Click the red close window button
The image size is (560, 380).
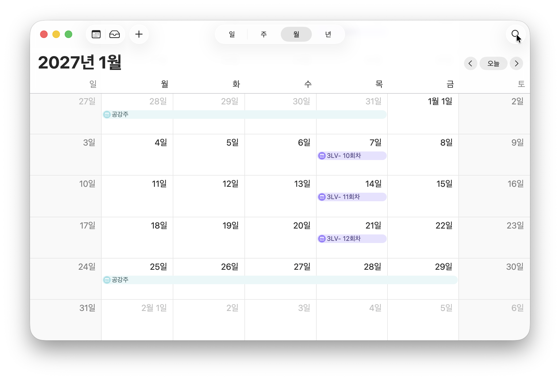click(44, 34)
